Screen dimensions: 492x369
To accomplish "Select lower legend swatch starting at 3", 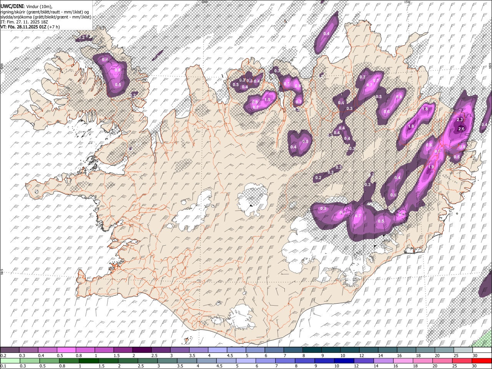I will (168, 361).
